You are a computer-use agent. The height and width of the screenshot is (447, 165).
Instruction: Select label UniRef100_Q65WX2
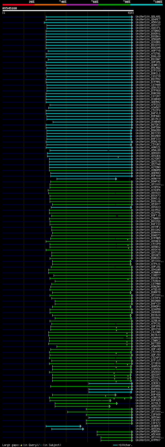click(148, 247)
